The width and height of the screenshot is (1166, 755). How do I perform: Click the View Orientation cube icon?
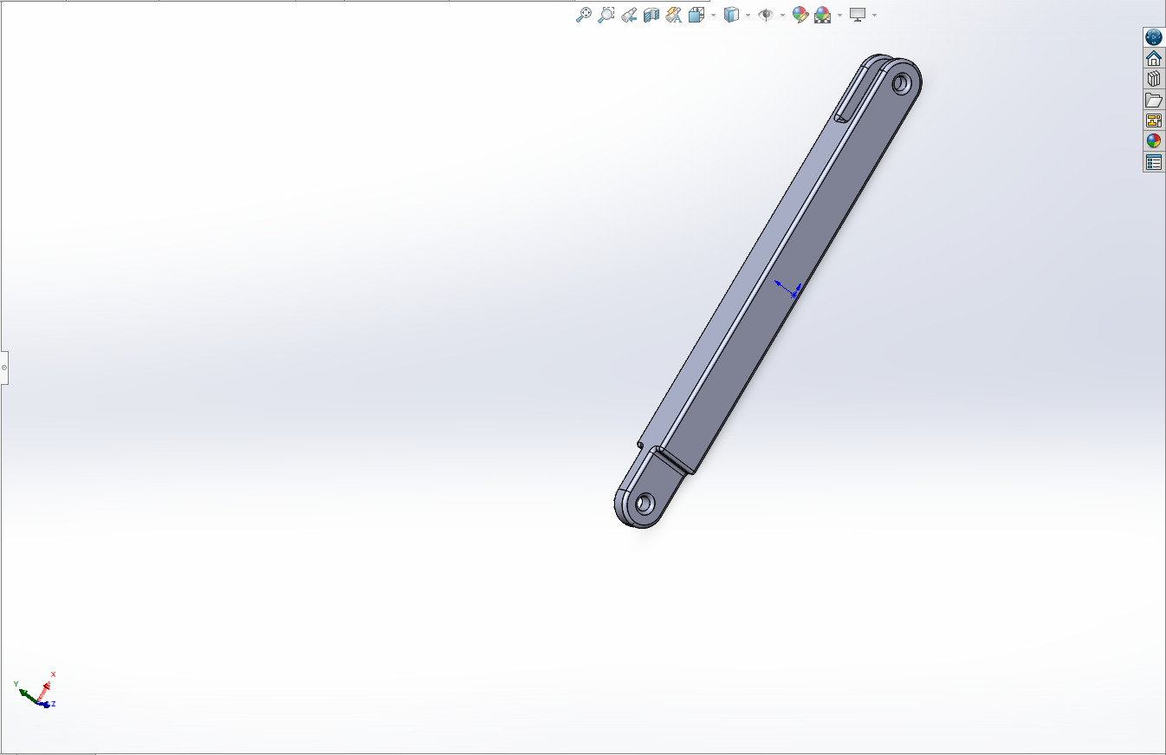696,15
